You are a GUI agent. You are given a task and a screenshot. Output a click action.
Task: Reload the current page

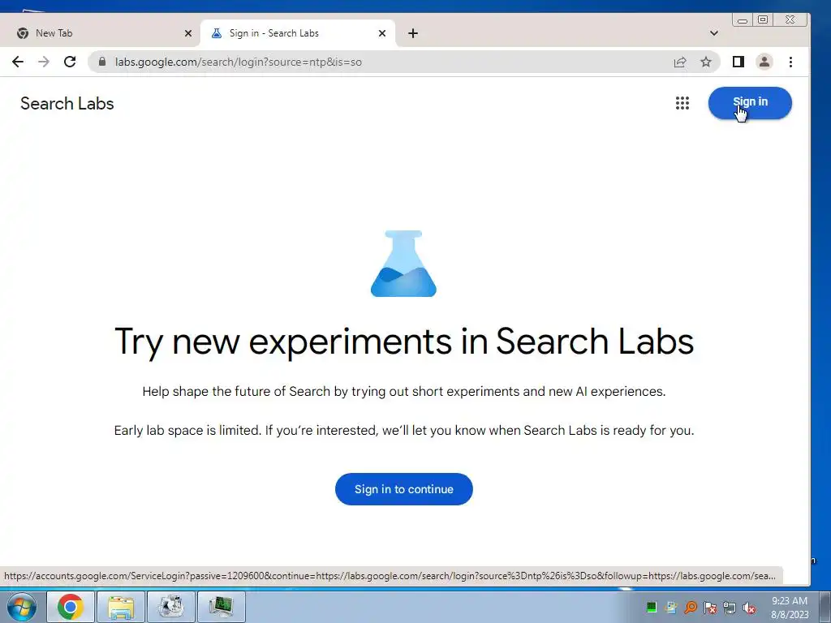coord(70,62)
